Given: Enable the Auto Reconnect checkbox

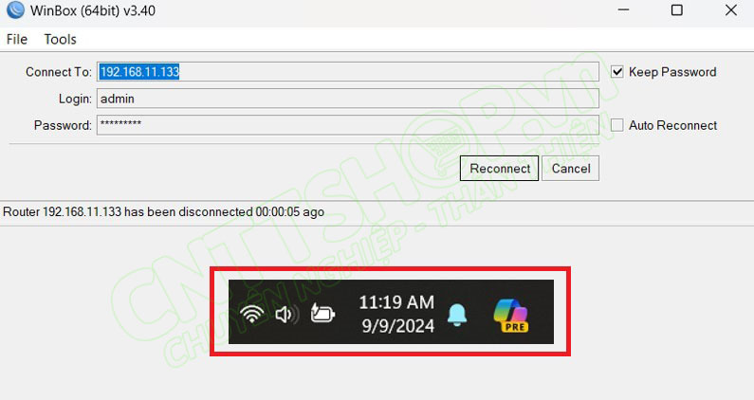Looking at the screenshot, I should [x=617, y=125].
